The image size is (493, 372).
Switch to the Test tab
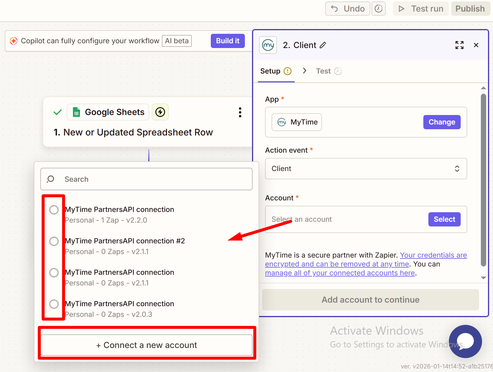tap(329, 71)
